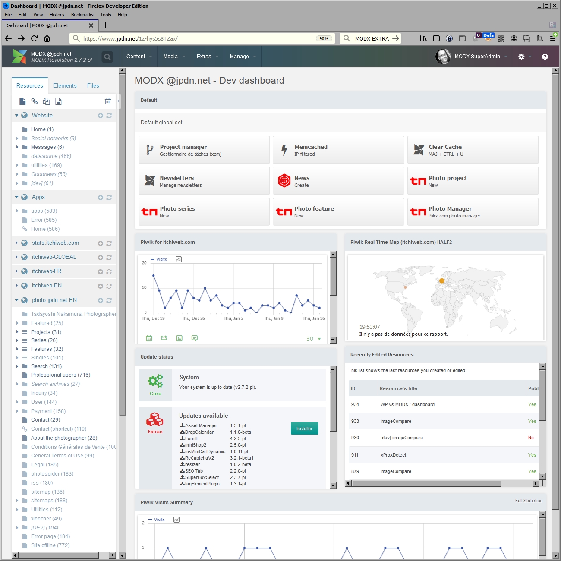
Task: Click the MODX EXTRA search field
Action: [371, 38]
